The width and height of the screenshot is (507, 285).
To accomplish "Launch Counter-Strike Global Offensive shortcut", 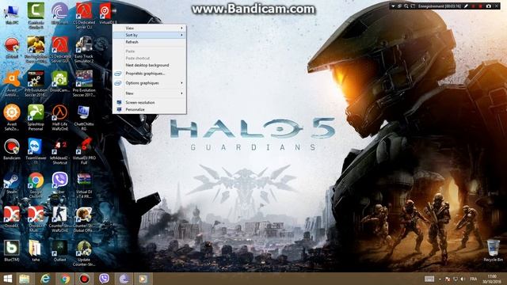I will (84, 219).
